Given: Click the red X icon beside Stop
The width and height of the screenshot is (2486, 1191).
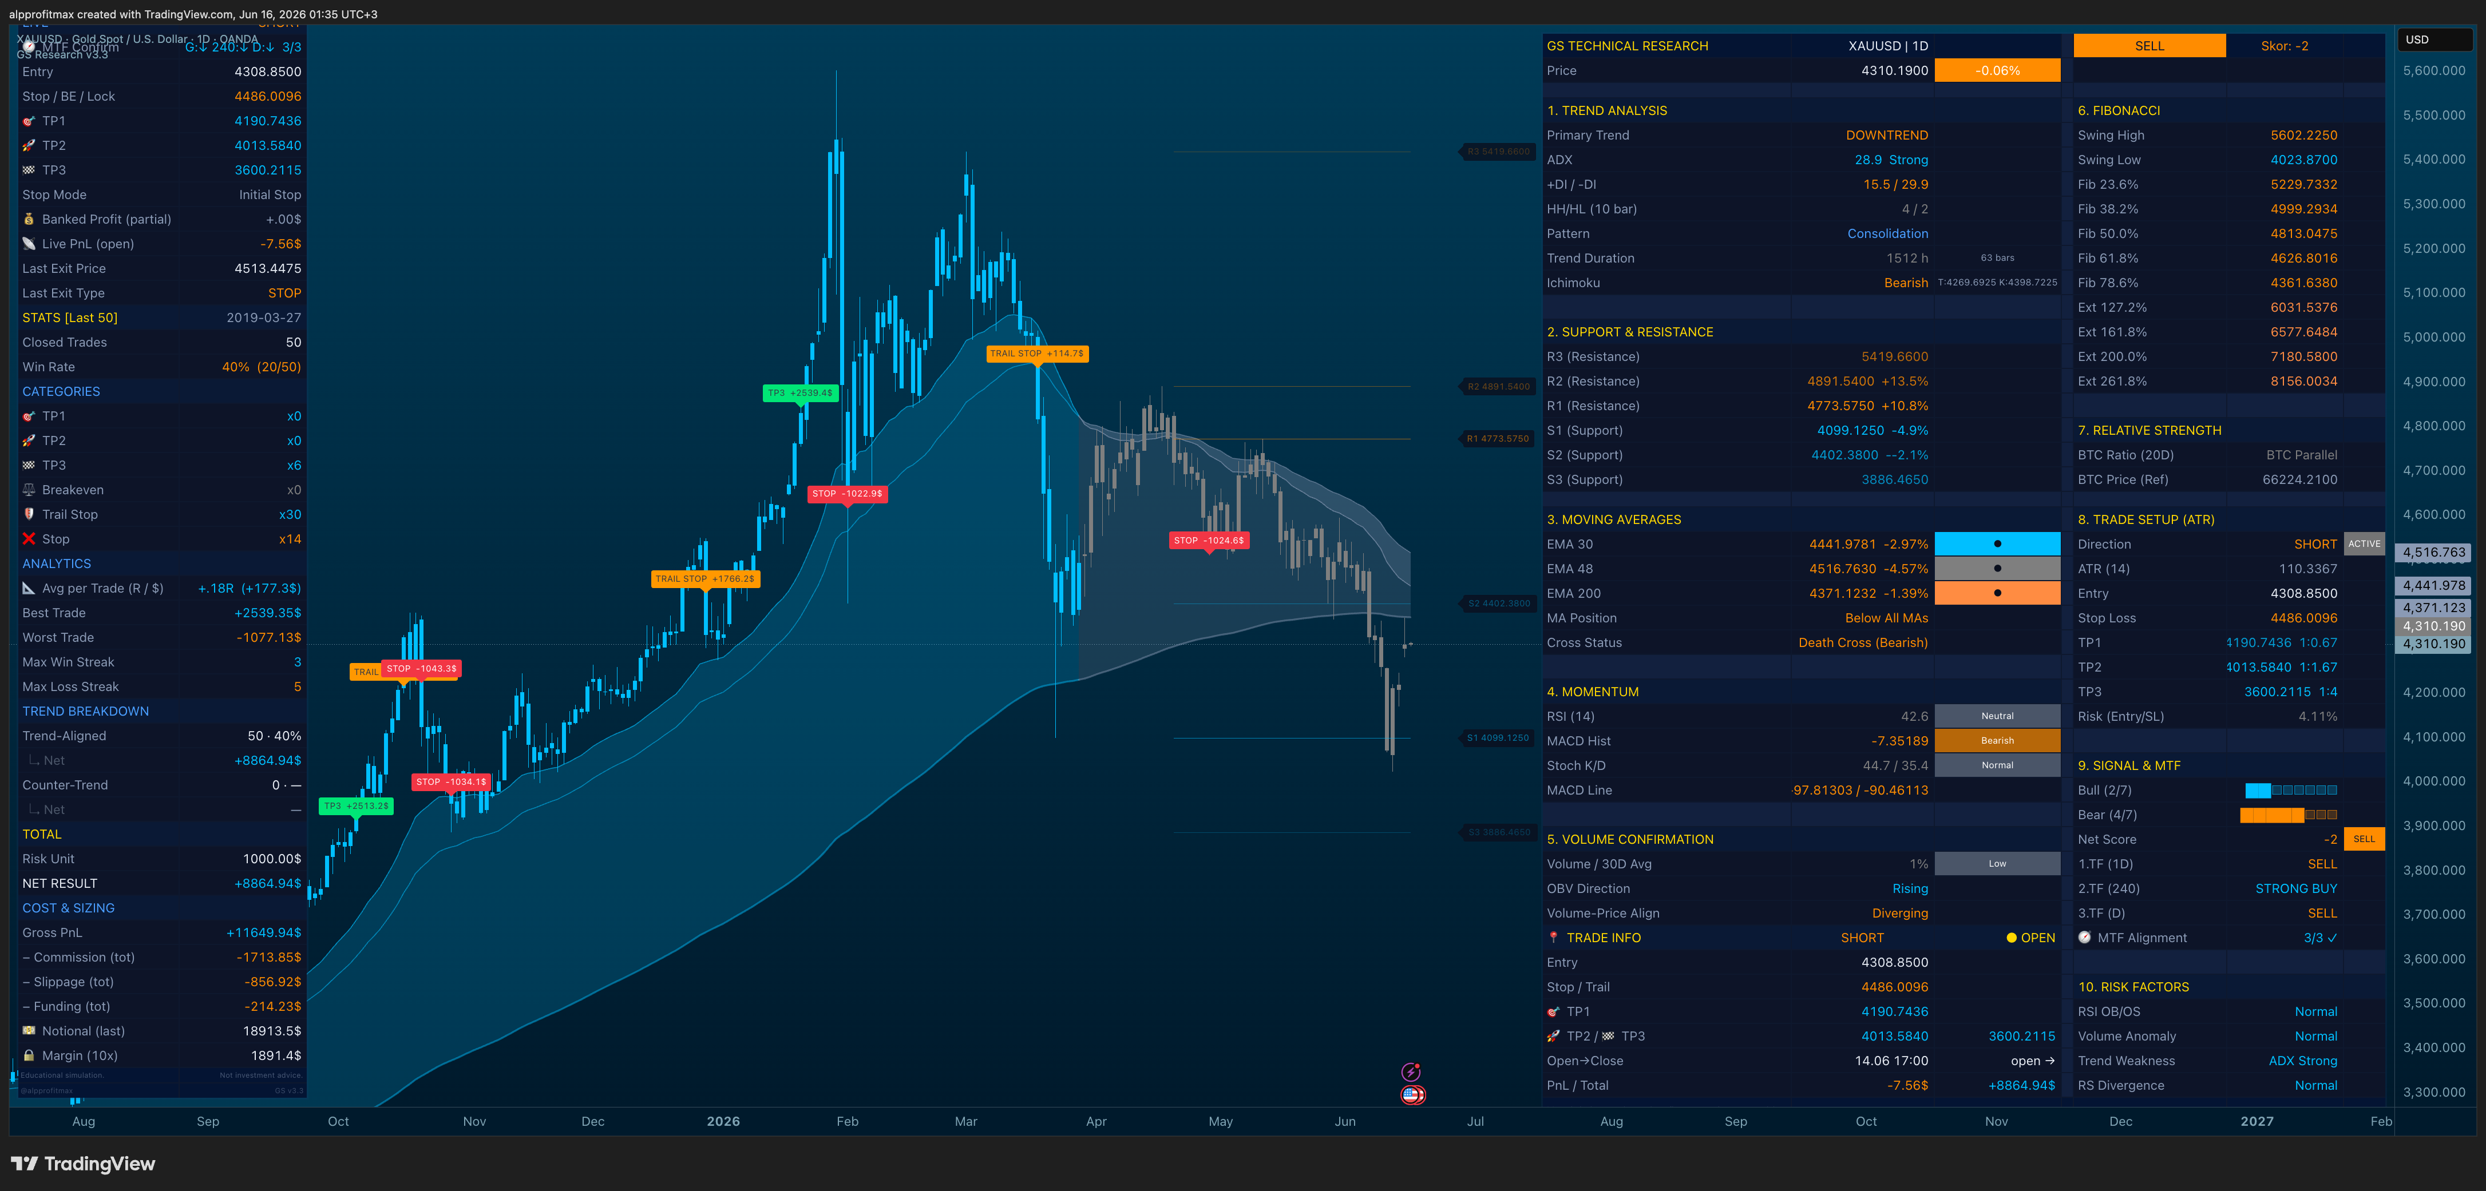Looking at the screenshot, I should click(29, 539).
